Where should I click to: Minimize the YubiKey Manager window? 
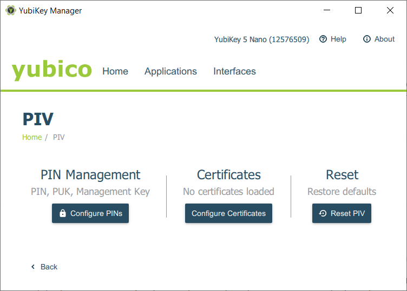pos(326,10)
